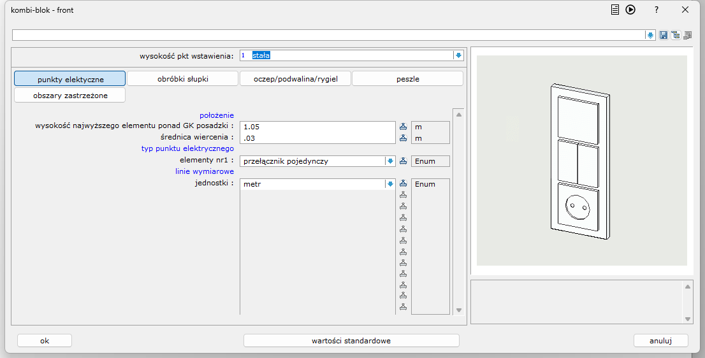The height and width of the screenshot is (358, 705).
Task: Expand the top preset name dropdown
Action: click(650, 35)
